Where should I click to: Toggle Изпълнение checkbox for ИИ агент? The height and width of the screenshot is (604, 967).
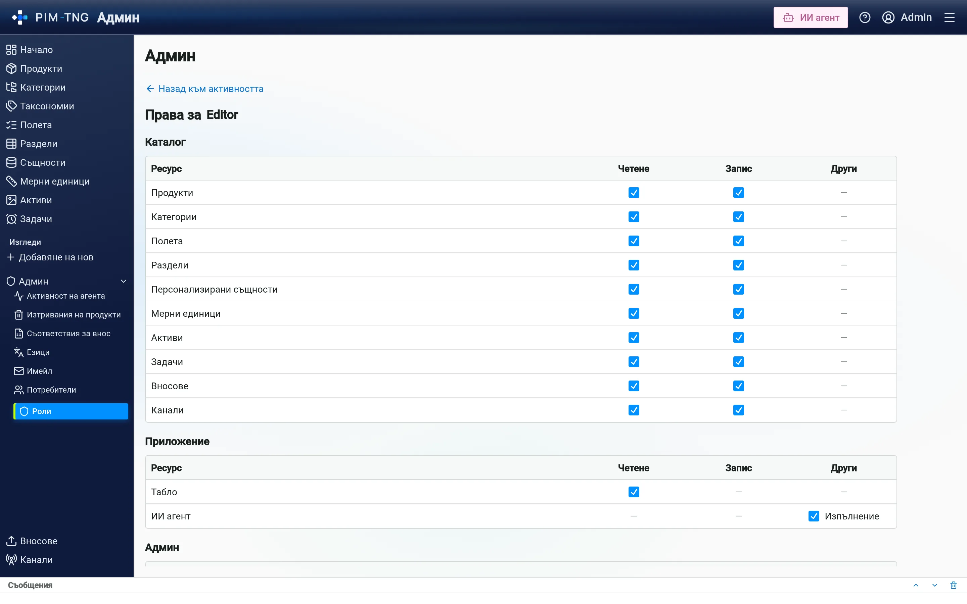click(x=814, y=516)
